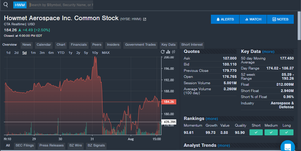The width and height of the screenshot is (301, 151).
Task: Open NOTES for this stock
Action: click(280, 19)
